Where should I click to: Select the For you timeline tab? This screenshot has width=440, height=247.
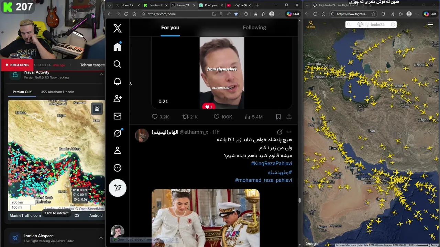click(x=170, y=27)
